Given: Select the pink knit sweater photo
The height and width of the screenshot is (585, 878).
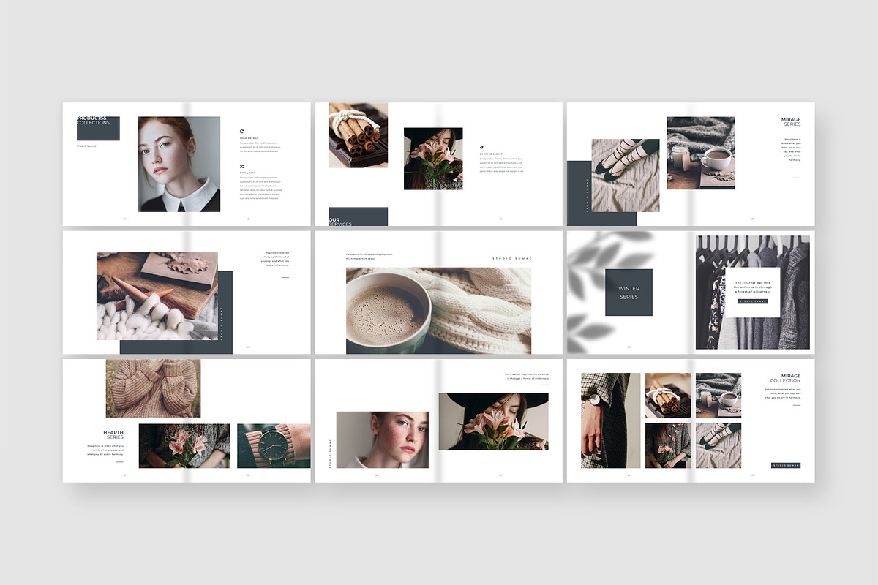Looking at the screenshot, I should tap(153, 388).
